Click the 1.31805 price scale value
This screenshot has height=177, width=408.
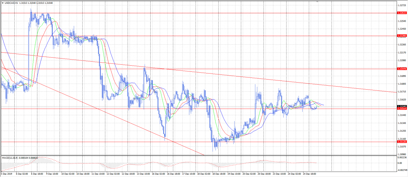(402, 84)
